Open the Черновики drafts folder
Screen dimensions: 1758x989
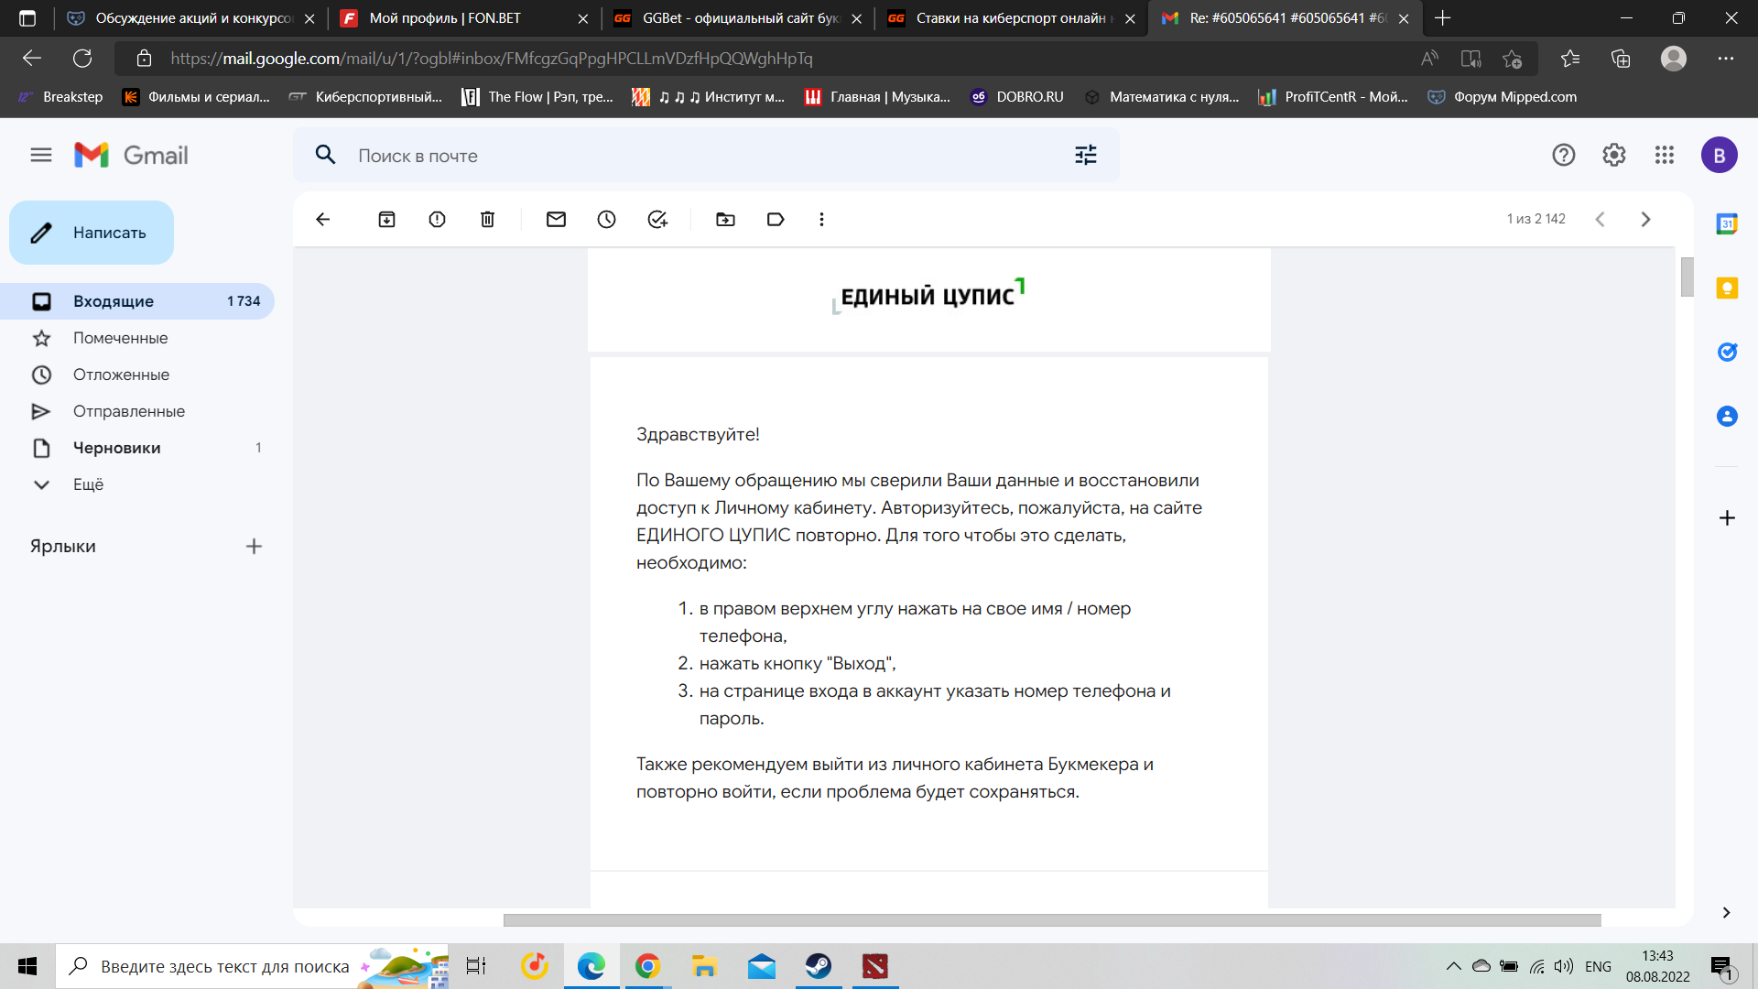click(x=137, y=448)
